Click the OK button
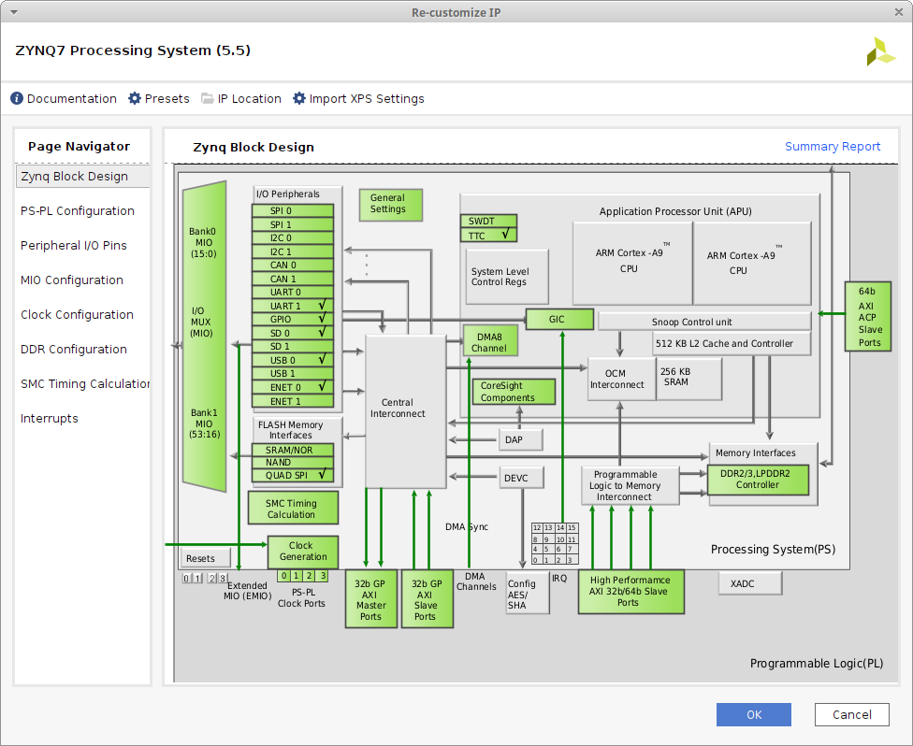 753,715
